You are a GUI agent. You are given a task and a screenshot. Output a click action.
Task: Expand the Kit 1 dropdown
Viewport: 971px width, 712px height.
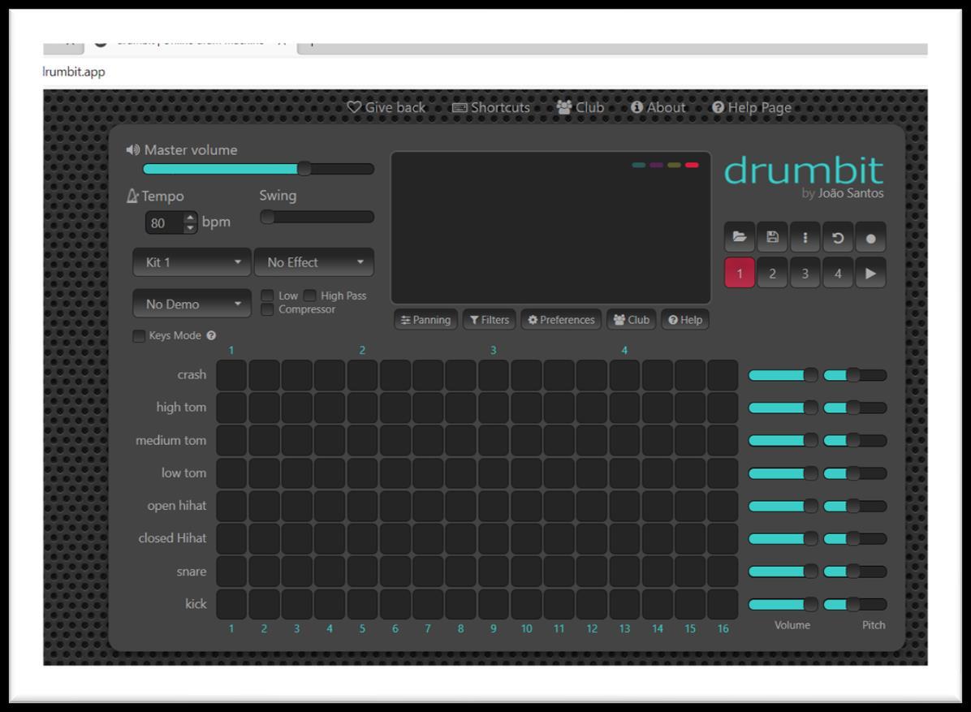pyautogui.click(x=192, y=262)
